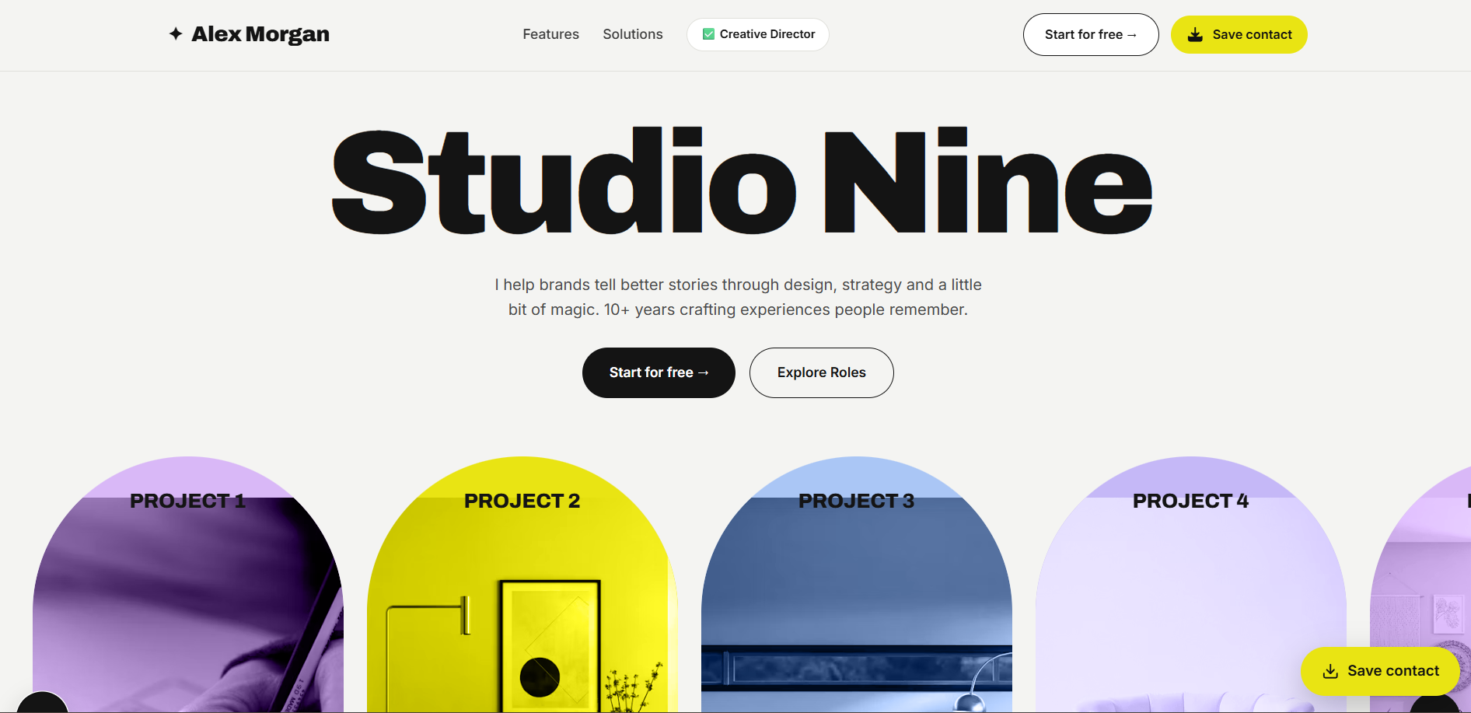Click the Creative Director pill badge
This screenshot has width=1471, height=713.
[758, 34]
